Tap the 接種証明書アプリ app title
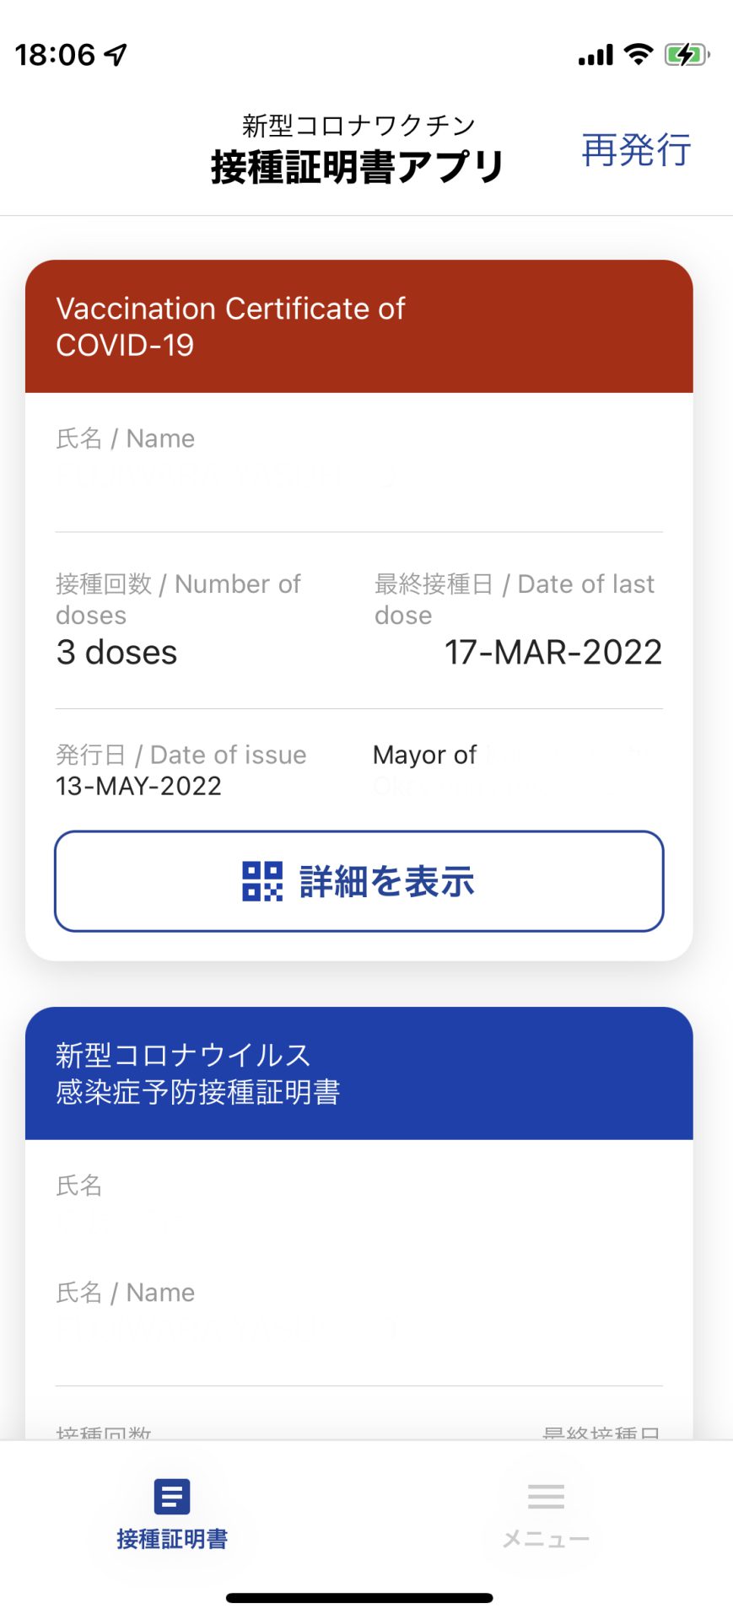This screenshot has width=733, height=1619. point(358,166)
